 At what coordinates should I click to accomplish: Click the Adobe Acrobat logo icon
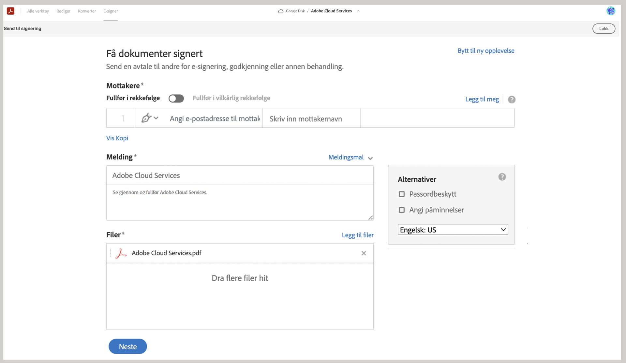coord(10,11)
